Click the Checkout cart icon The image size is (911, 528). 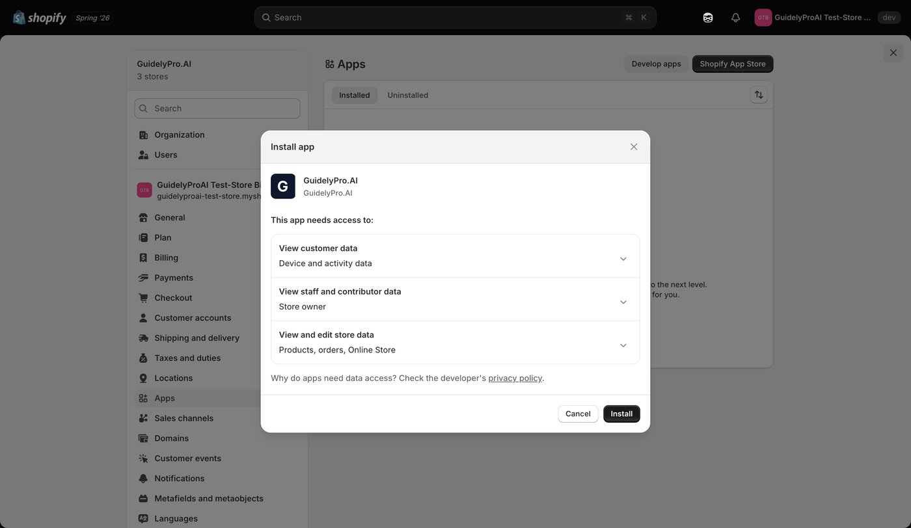pos(143,298)
